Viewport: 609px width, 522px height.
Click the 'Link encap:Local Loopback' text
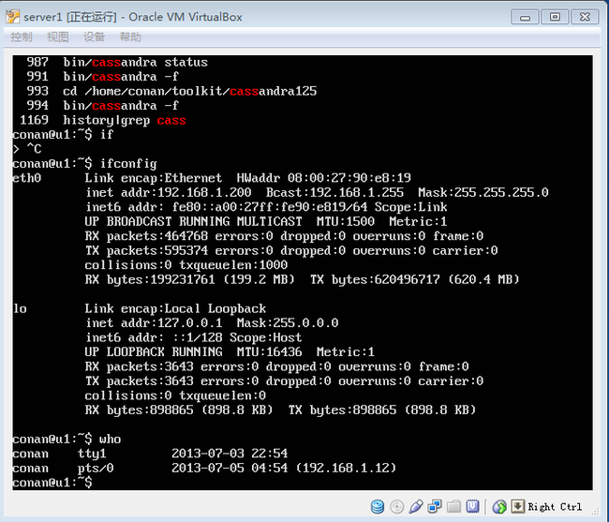click(175, 308)
